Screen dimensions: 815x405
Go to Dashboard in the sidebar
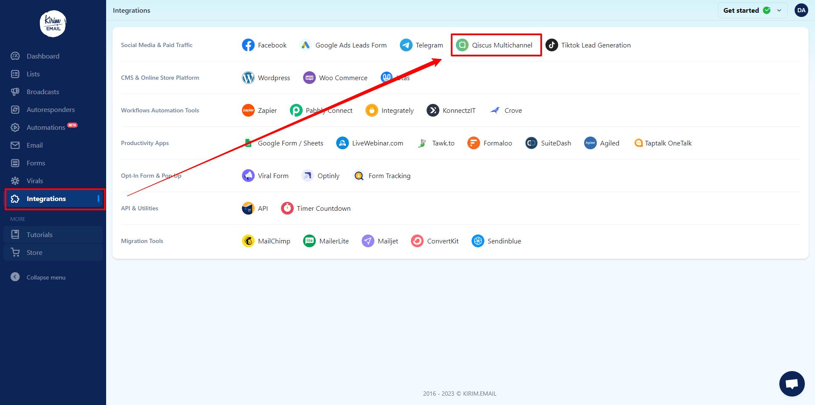point(53,56)
